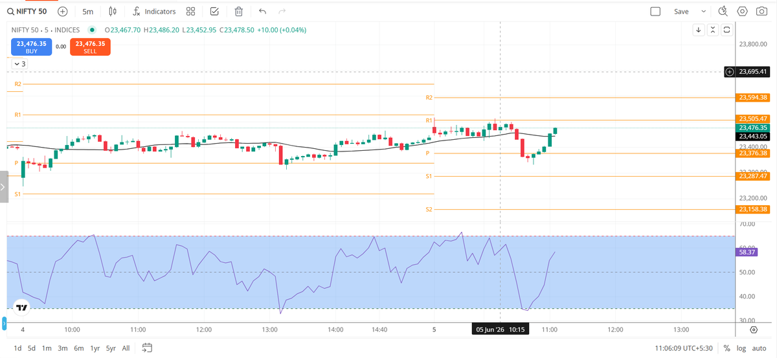Click the down-arrow pane button
Screen dimensions: 777x358
click(x=699, y=30)
